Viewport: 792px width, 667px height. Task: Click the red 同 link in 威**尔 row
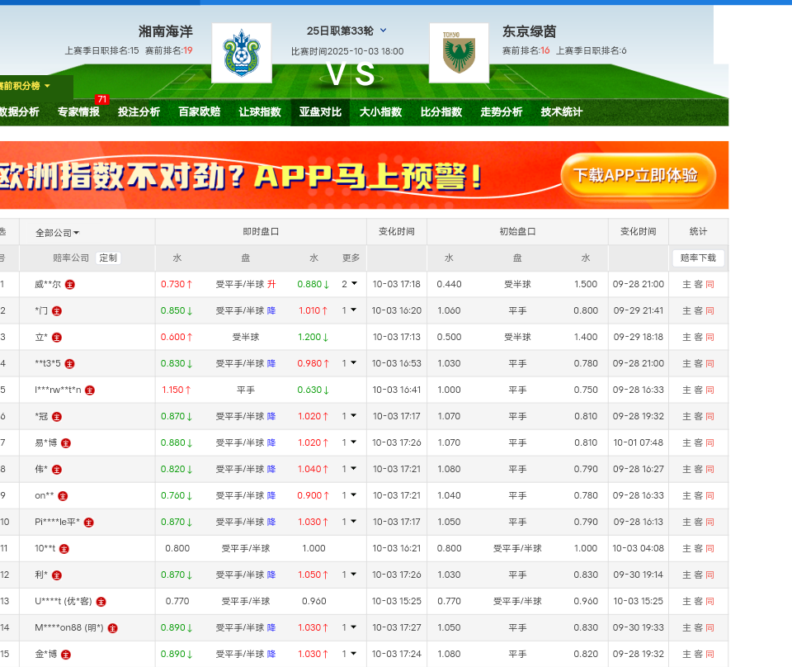point(709,284)
